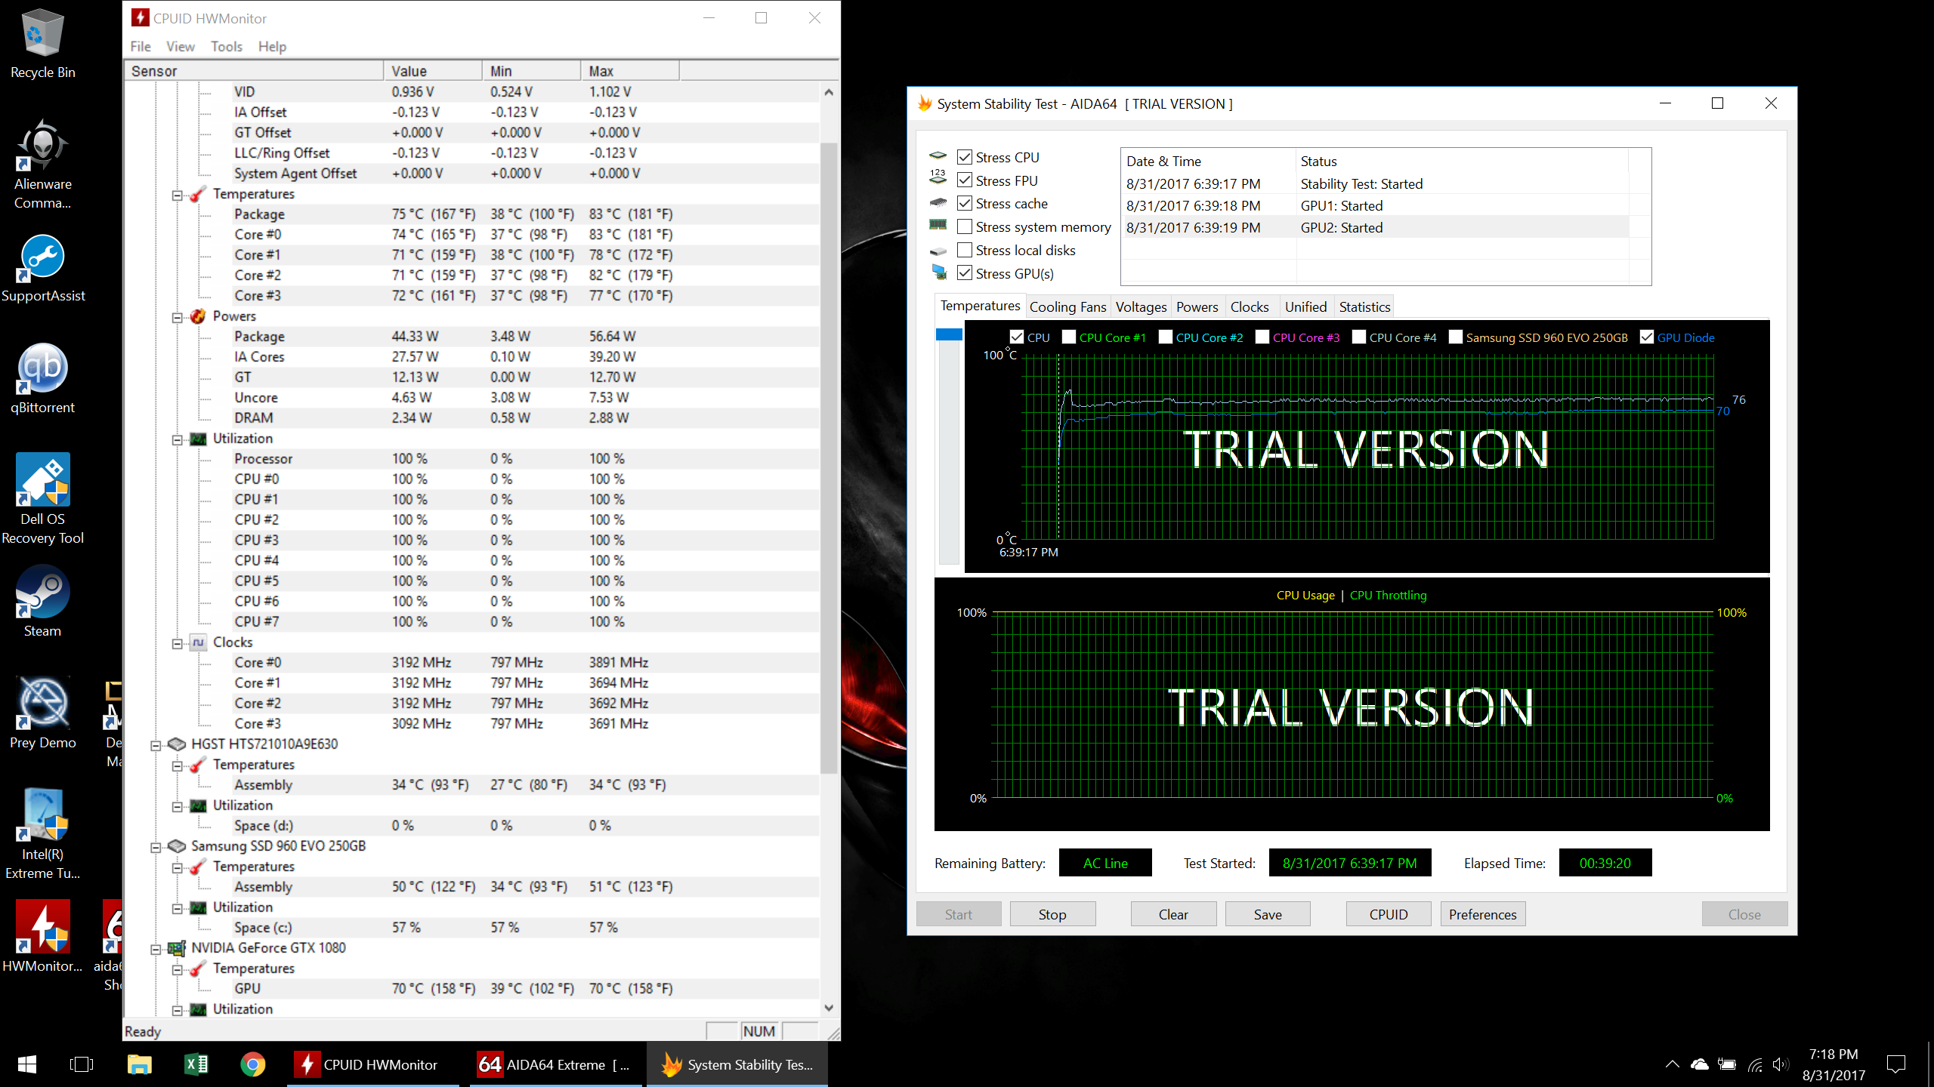Switch to CPUID HWMonitor taskbar item

pos(372,1064)
